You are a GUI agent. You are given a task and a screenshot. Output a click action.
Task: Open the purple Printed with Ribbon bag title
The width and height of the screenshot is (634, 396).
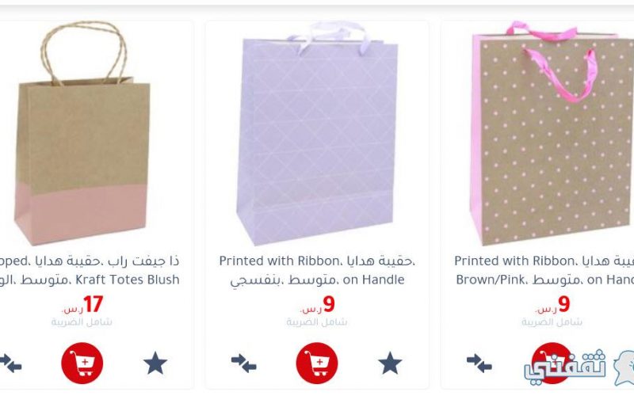317,270
